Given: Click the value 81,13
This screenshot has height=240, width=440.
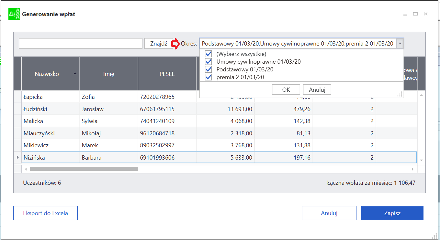Looking at the screenshot, I should (x=303, y=133).
